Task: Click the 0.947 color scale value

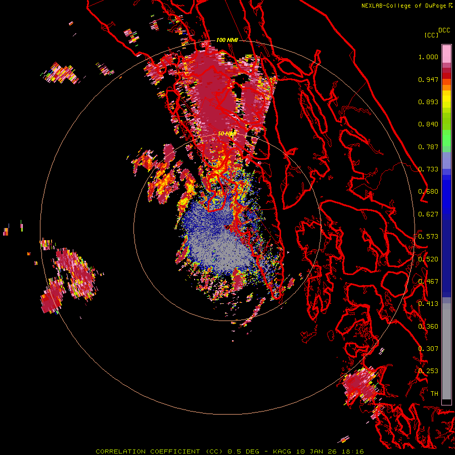Action: pos(428,79)
